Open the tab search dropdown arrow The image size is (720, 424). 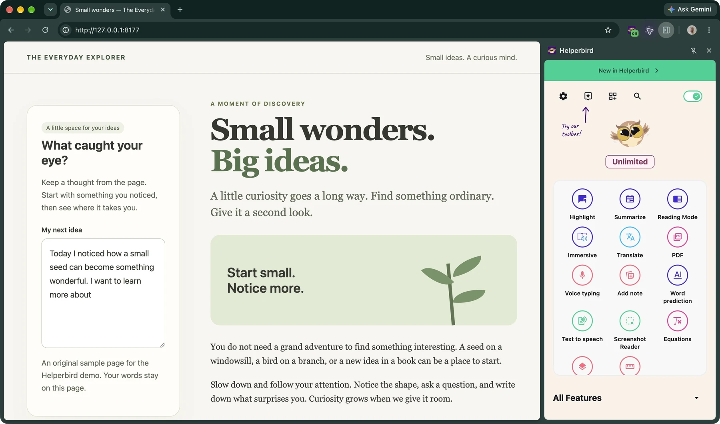[50, 10]
